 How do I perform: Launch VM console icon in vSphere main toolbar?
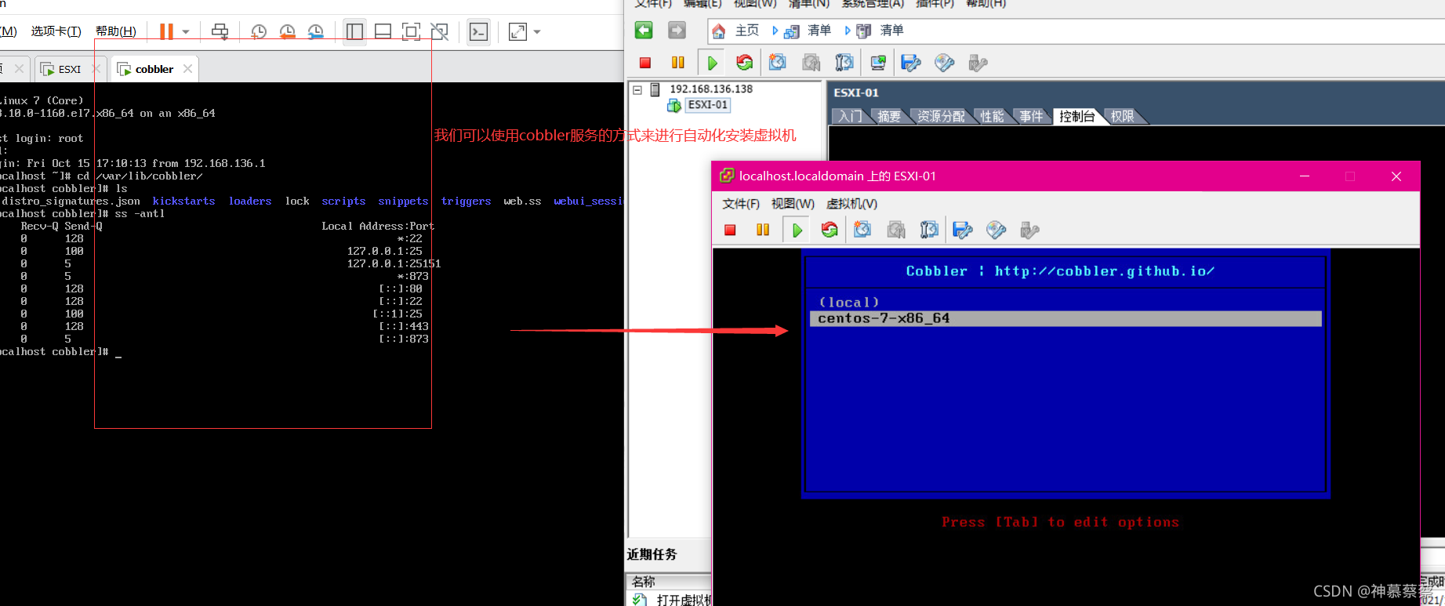pos(878,63)
